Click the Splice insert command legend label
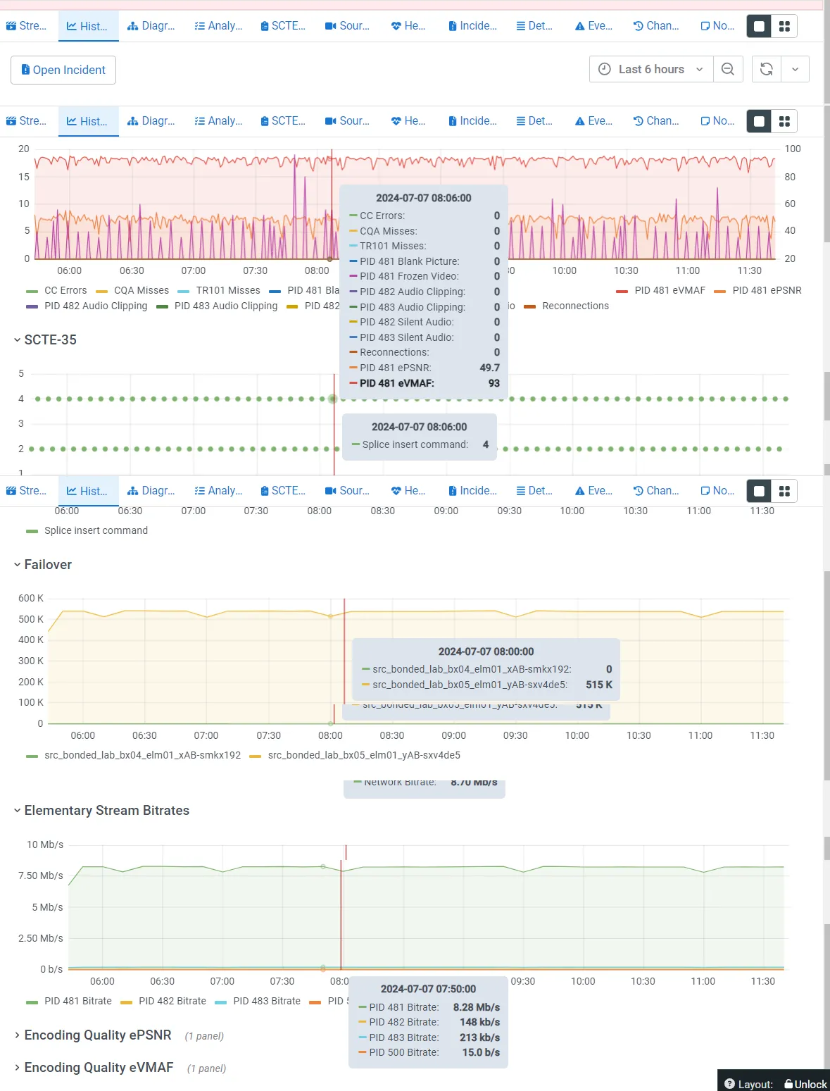This screenshot has height=1091, width=830. (x=96, y=530)
